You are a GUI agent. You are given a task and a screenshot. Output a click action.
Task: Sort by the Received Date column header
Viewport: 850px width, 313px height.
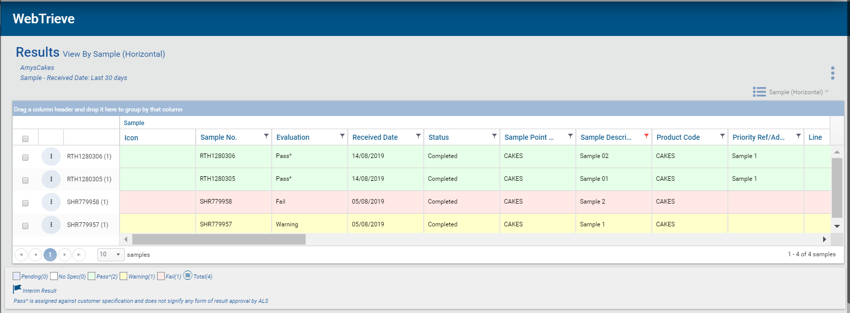[375, 137]
